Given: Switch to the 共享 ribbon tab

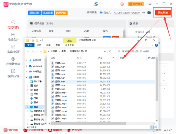Looking at the screenshot, I should 48,45.
